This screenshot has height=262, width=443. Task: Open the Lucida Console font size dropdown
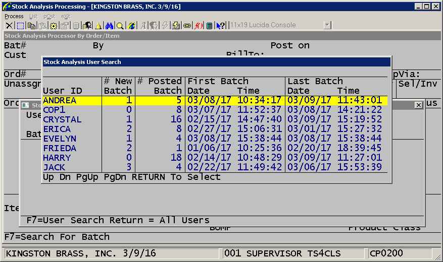click(x=327, y=25)
